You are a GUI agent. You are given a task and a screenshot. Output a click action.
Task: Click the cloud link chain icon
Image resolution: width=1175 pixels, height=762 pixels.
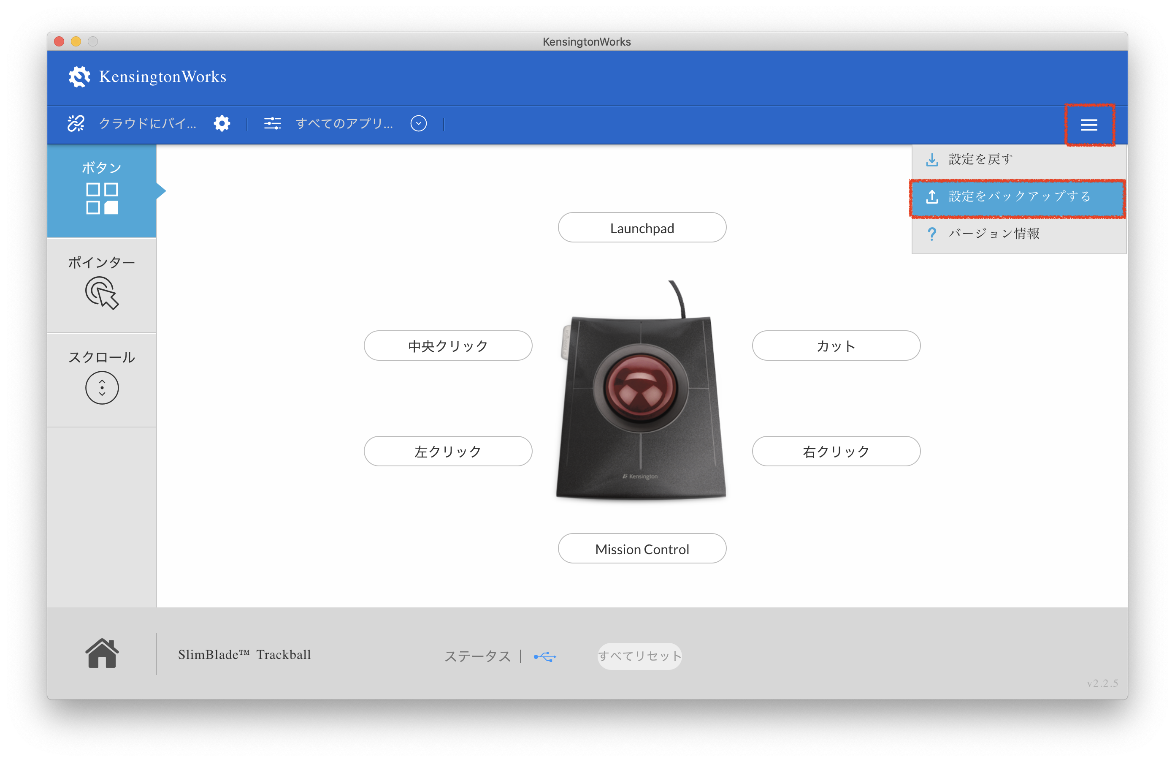(x=76, y=123)
